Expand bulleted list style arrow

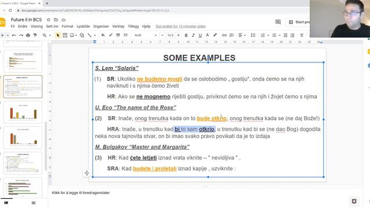[x=280, y=35]
